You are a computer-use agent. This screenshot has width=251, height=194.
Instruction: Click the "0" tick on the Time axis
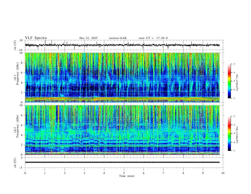click(x=25, y=173)
